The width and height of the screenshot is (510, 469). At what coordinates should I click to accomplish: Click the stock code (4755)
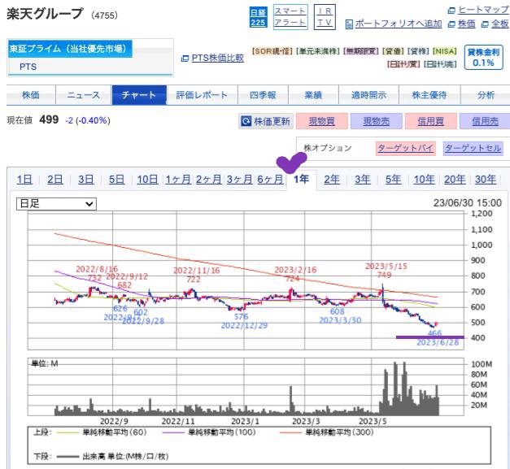pos(104,15)
